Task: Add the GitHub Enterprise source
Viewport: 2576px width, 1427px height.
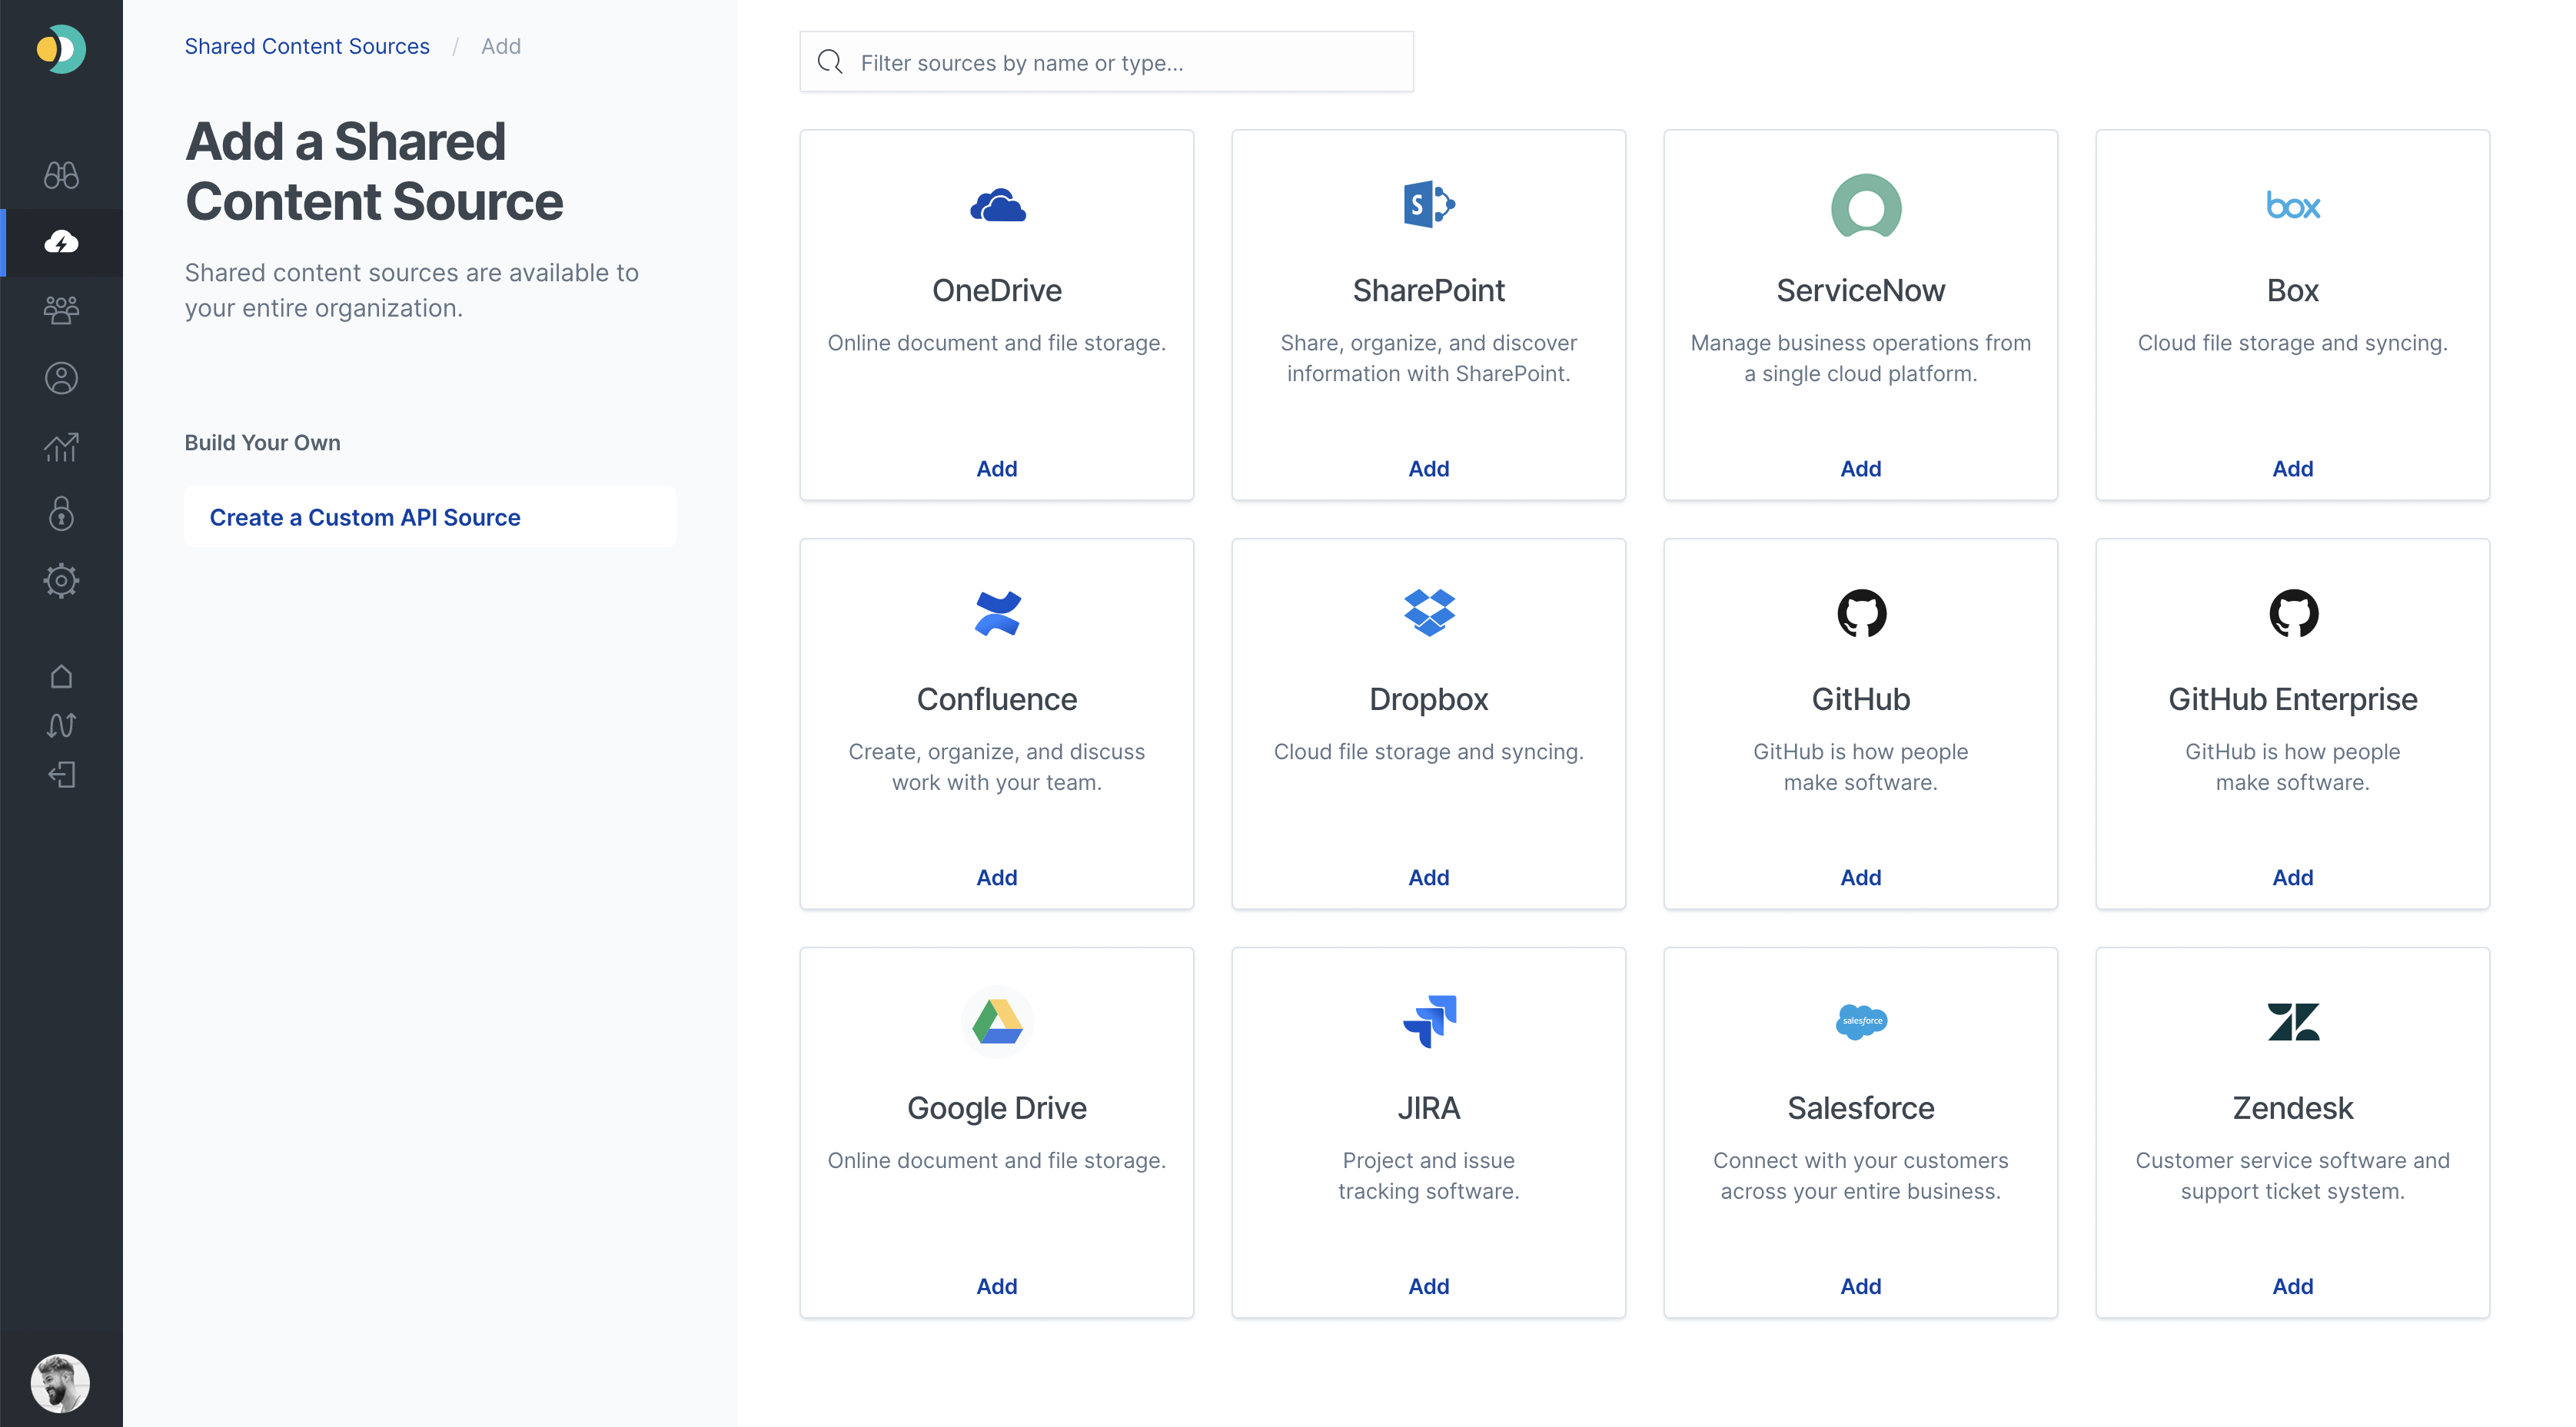Action: (2292, 878)
